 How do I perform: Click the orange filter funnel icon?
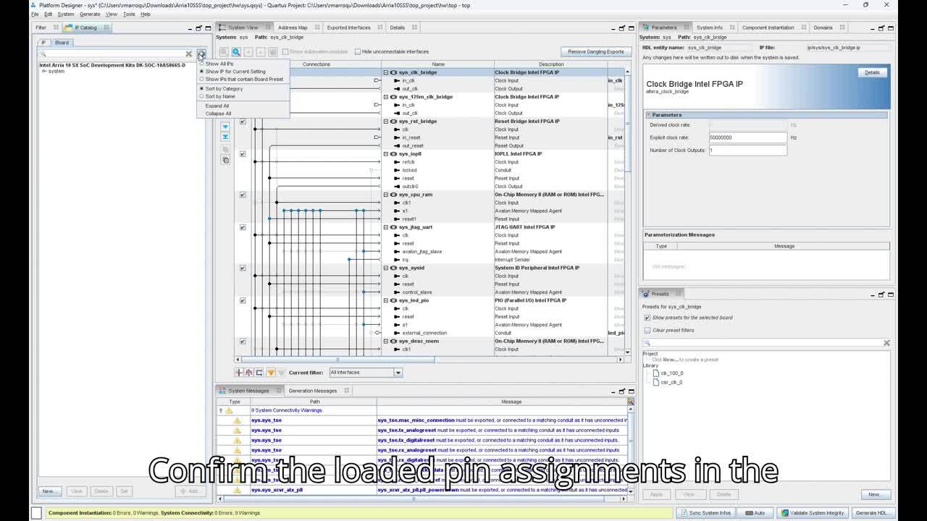(x=271, y=373)
